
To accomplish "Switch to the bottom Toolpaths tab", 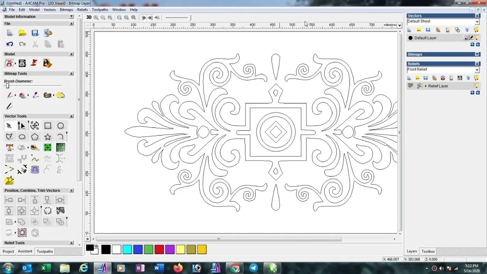I will coord(45,251).
